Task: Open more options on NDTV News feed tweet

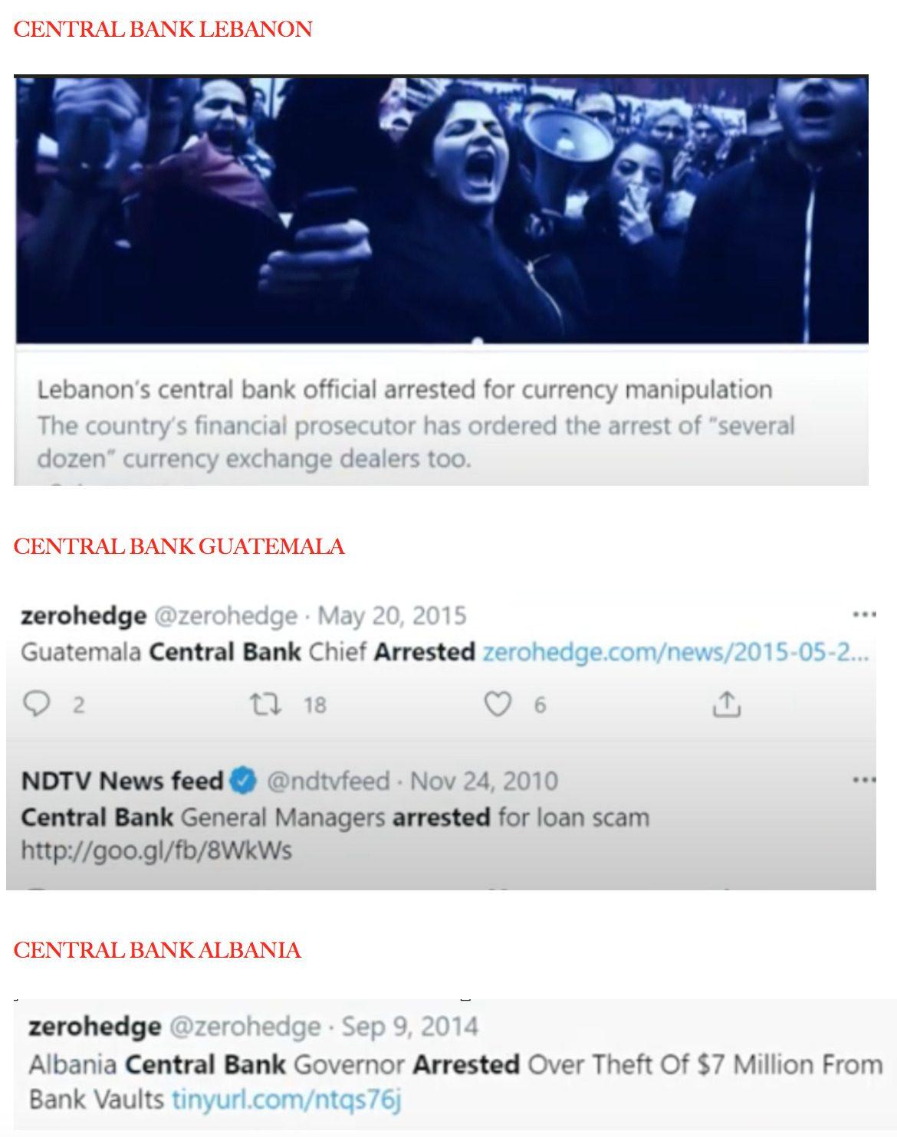Action: [864, 780]
